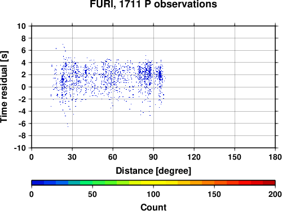282x211 pixels.
Task: Select dark red segment at colorbar end
Action: (269, 183)
